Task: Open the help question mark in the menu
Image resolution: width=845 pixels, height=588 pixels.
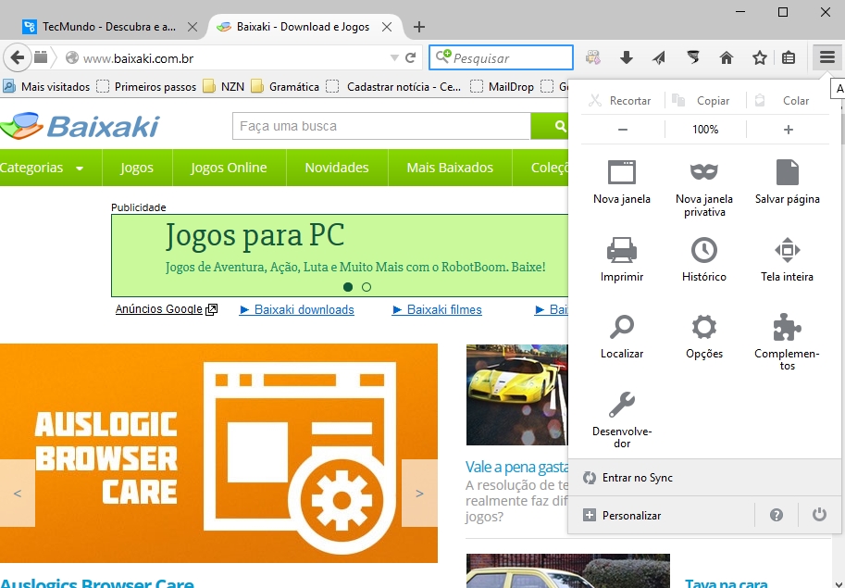Action: (x=776, y=515)
